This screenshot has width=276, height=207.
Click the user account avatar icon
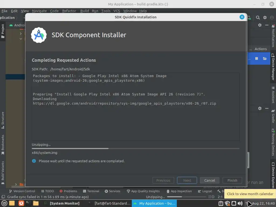[x=272, y=18]
